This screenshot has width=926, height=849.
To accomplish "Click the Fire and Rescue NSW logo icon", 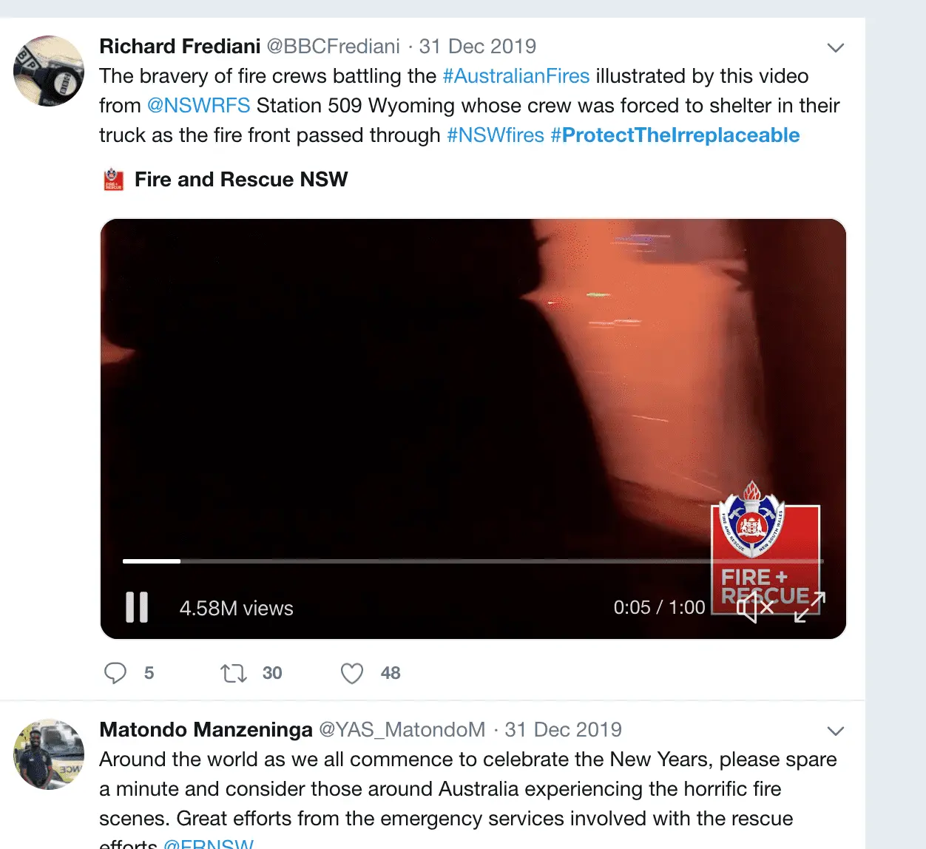I will (x=113, y=180).
